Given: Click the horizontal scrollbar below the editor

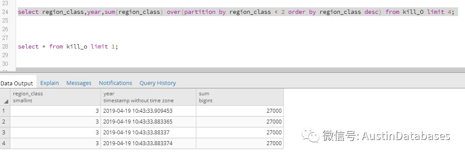Looking at the screenshot, I should (240, 70).
